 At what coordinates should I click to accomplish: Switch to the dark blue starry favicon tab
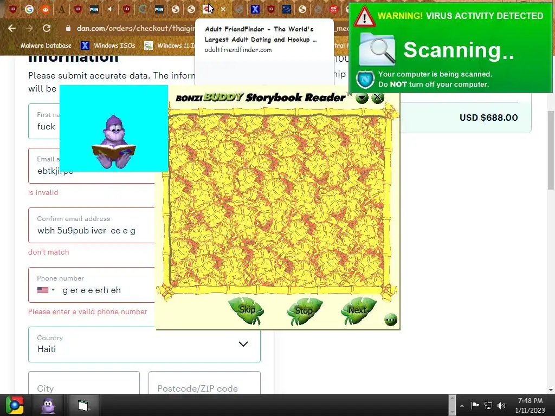click(286, 9)
